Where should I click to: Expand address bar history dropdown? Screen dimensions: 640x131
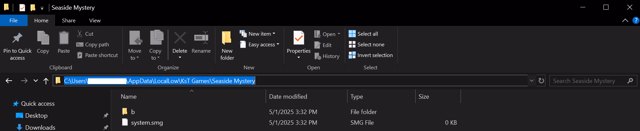(x=532, y=81)
